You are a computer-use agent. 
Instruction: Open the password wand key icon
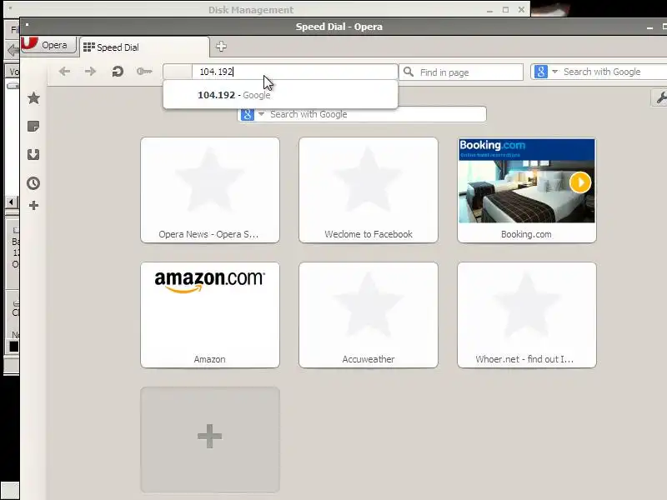pos(144,72)
